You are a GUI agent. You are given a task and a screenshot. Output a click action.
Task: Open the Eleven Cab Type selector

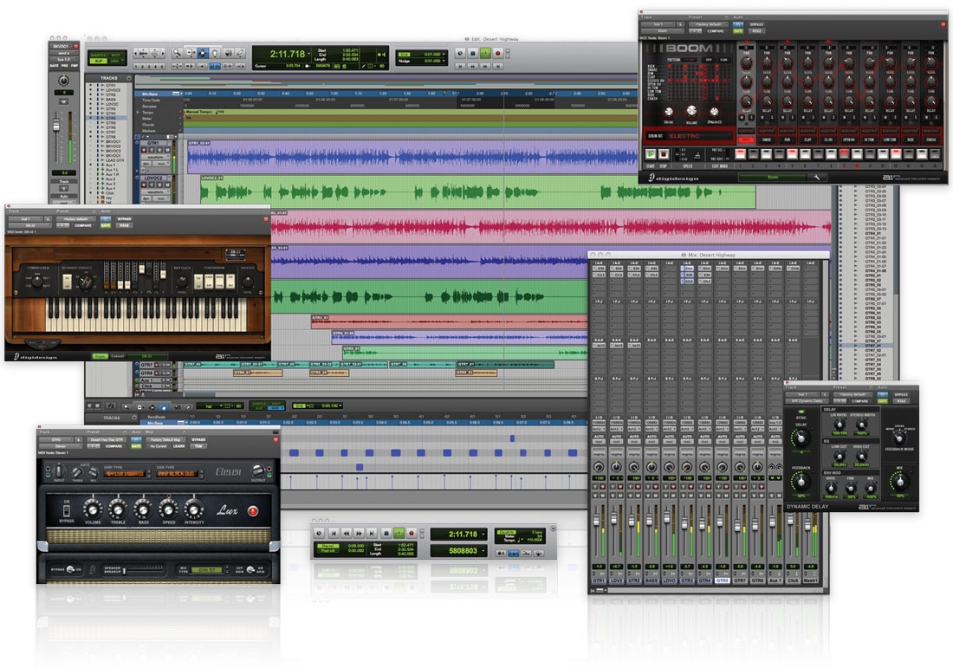tap(177, 473)
